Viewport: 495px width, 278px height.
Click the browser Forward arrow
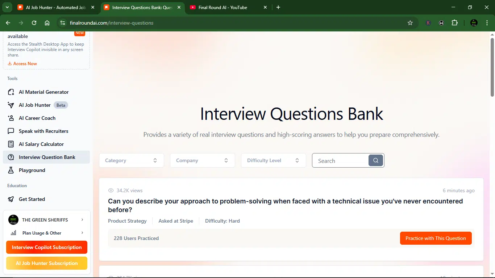[x=21, y=23]
